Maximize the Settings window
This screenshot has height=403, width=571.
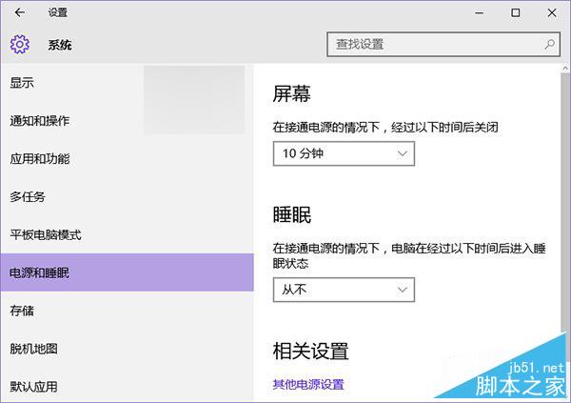coord(515,13)
